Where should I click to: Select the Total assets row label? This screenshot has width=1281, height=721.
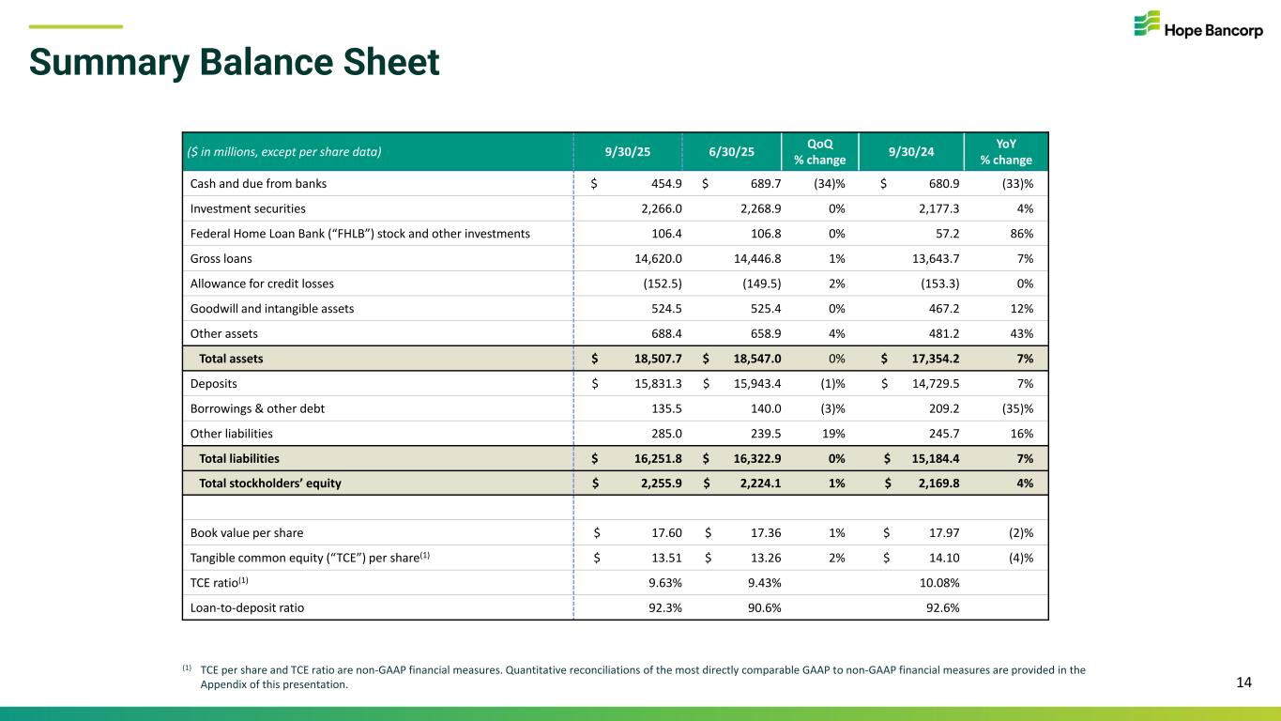click(x=231, y=359)
